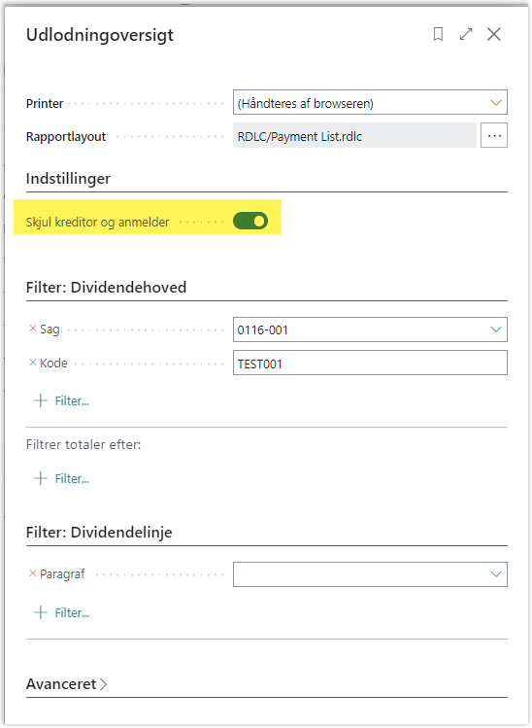Click the bookmark icon in the header
The width and height of the screenshot is (532, 728).
[x=438, y=34]
